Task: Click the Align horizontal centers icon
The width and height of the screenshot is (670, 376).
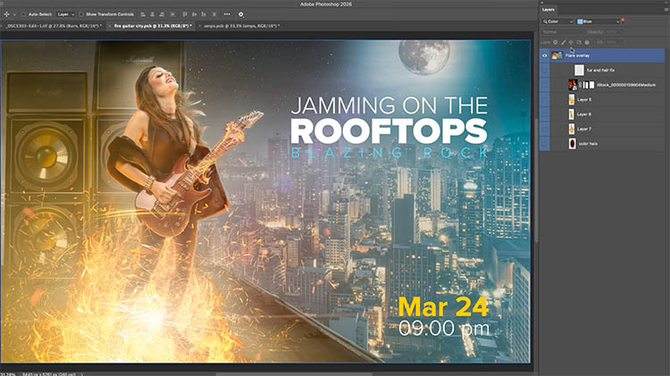Action: 153,14
